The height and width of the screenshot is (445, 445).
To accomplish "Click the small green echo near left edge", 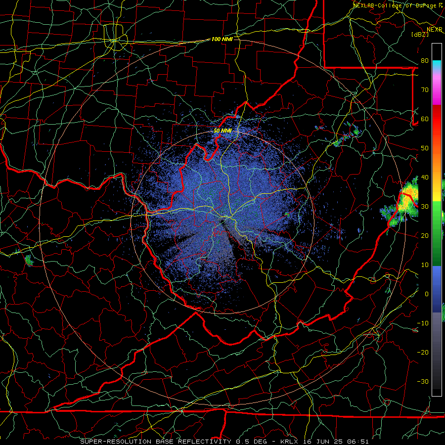I will 28,260.
